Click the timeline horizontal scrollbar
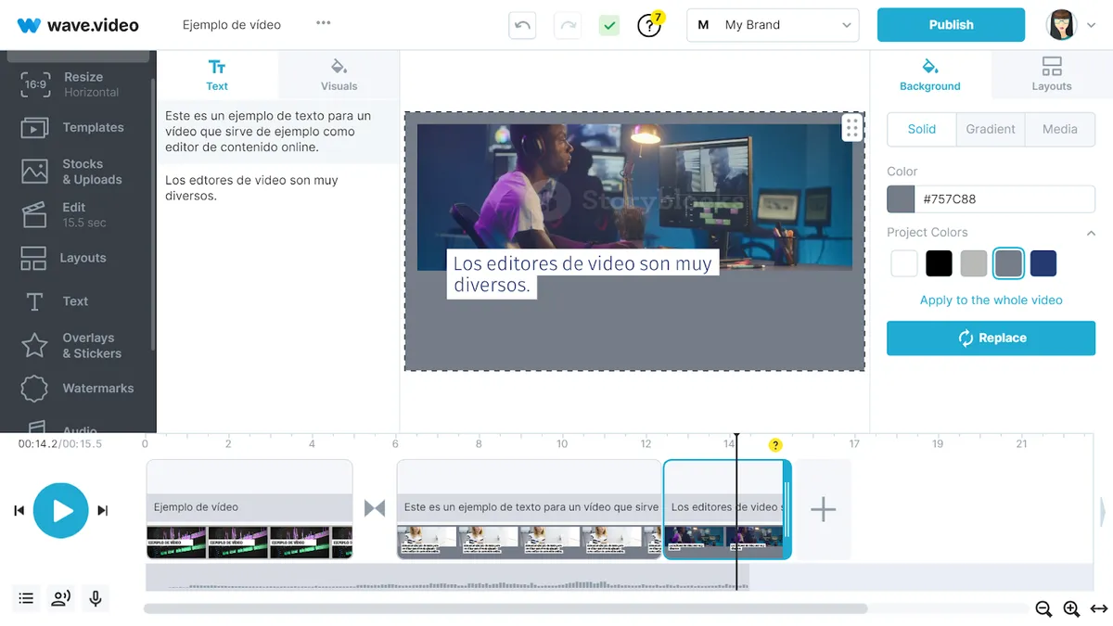The width and height of the screenshot is (1113, 626). (505, 609)
